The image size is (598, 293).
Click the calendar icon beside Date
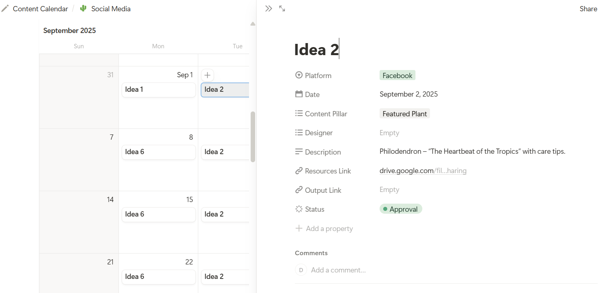[299, 94]
